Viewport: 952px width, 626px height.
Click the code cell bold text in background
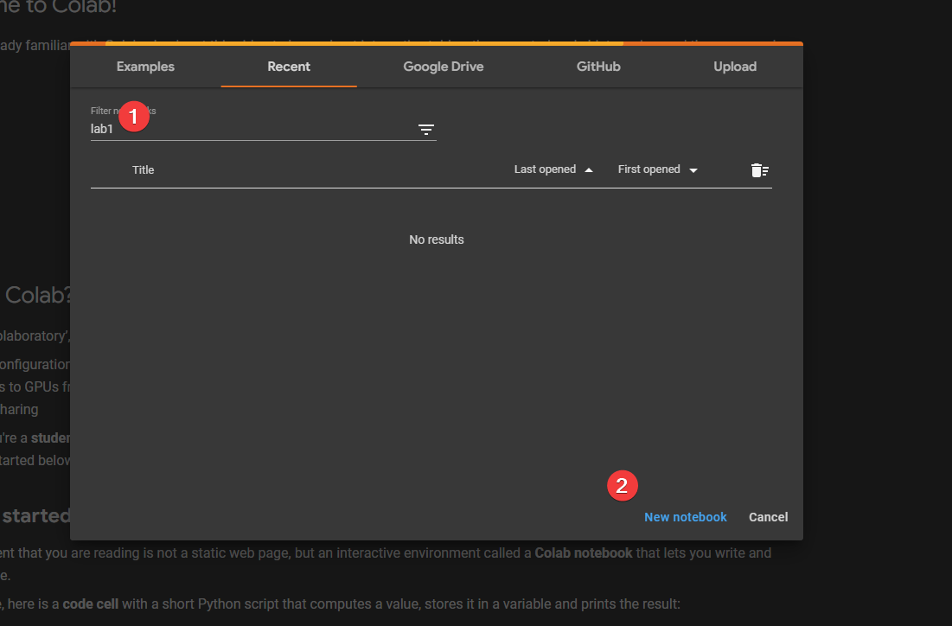[x=92, y=604]
